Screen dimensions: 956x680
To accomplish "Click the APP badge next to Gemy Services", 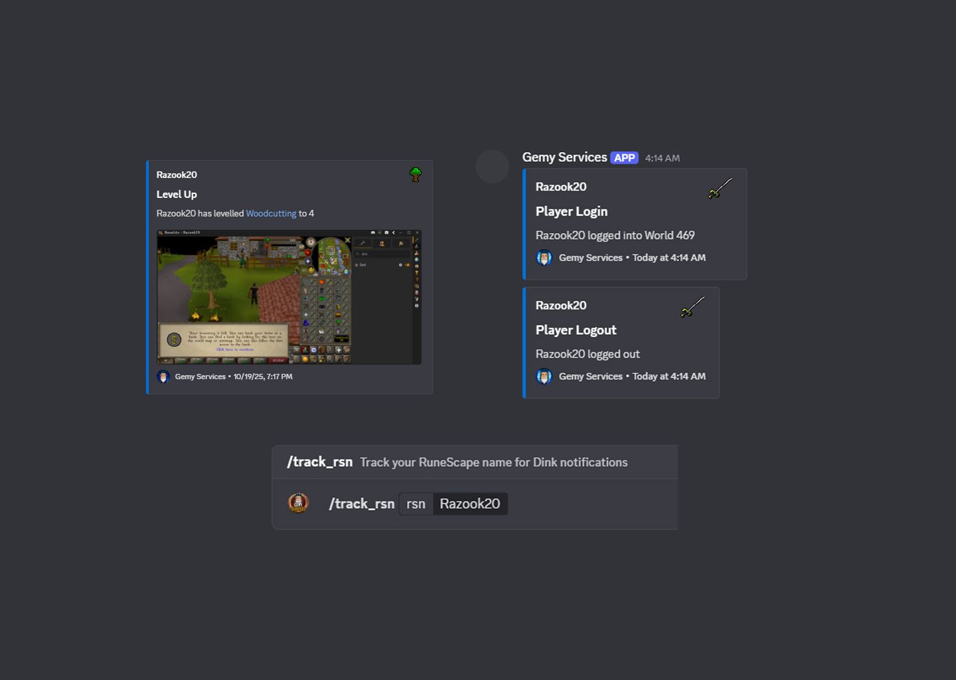I will tap(625, 158).
